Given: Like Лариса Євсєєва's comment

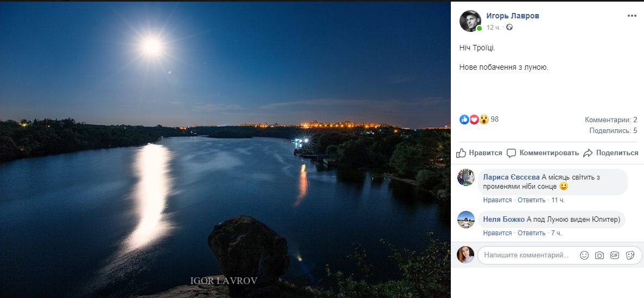Looking at the screenshot, I should click(x=498, y=200).
